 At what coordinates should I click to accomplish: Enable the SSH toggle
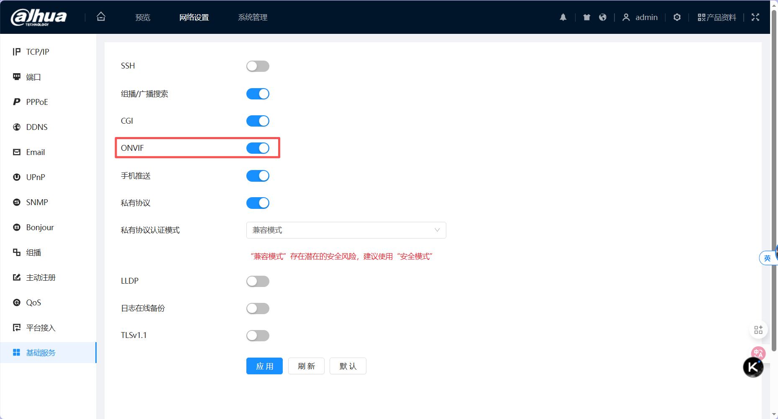258,66
